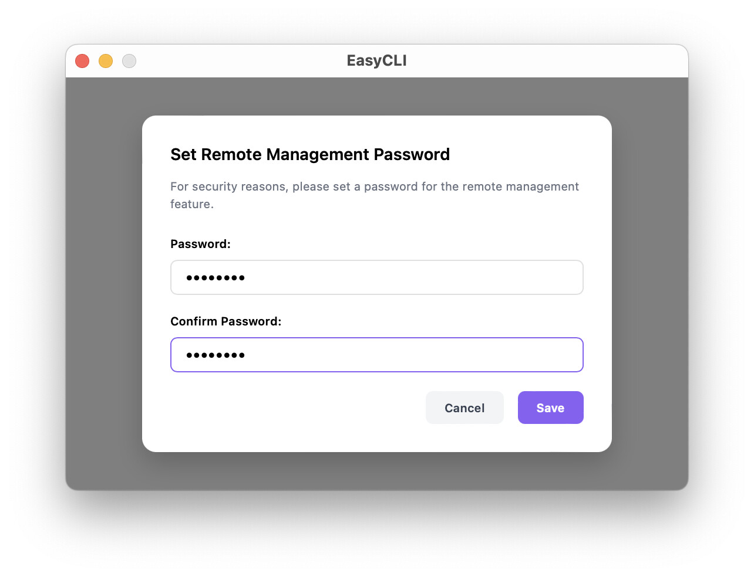
Task: Dismiss the dialog with Cancel
Action: pyautogui.click(x=464, y=408)
